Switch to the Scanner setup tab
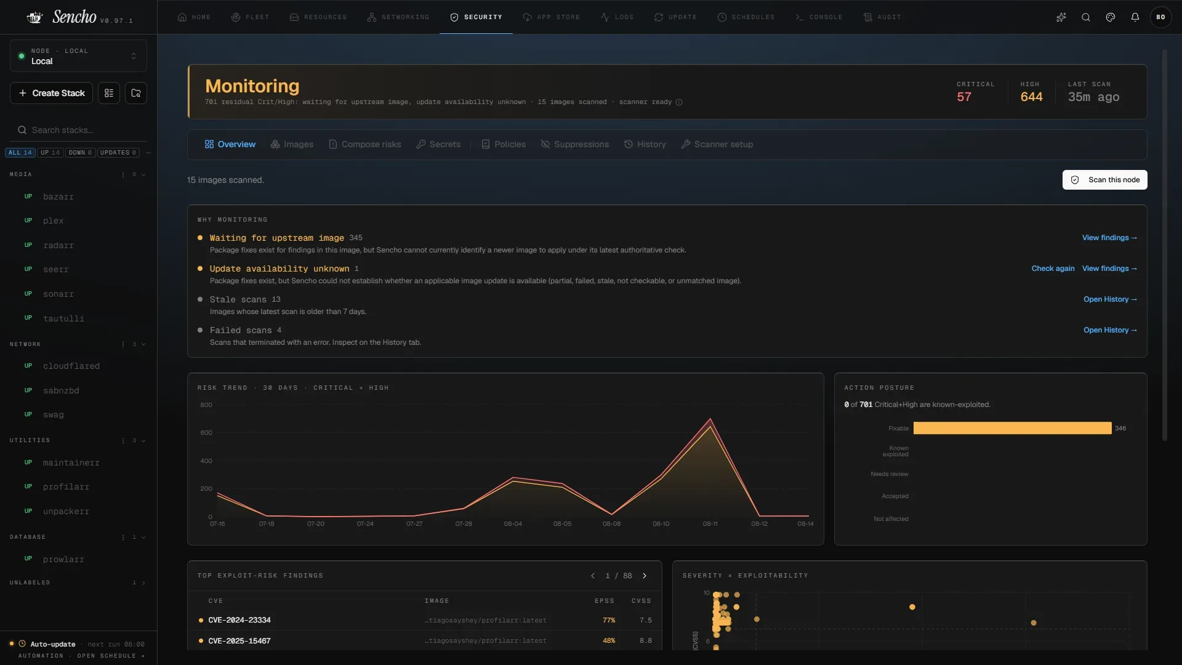 click(x=717, y=145)
